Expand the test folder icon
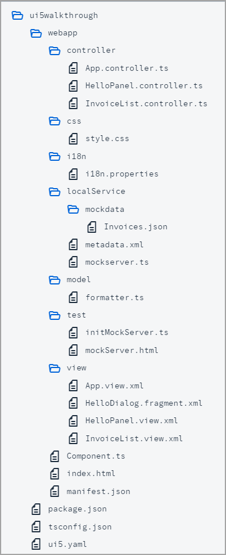The height and width of the screenshot is (555, 226). 55,315
